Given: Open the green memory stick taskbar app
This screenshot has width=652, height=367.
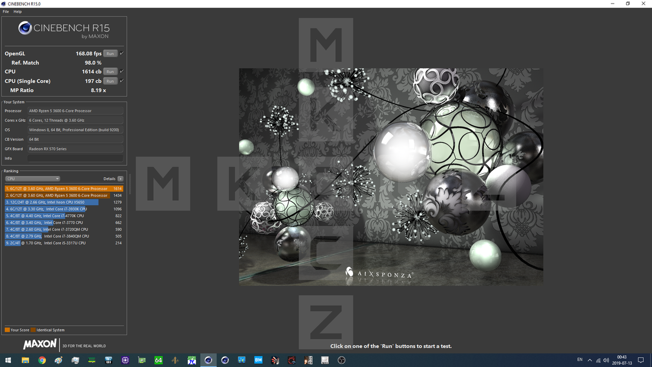Looking at the screenshot, I should coord(92,360).
